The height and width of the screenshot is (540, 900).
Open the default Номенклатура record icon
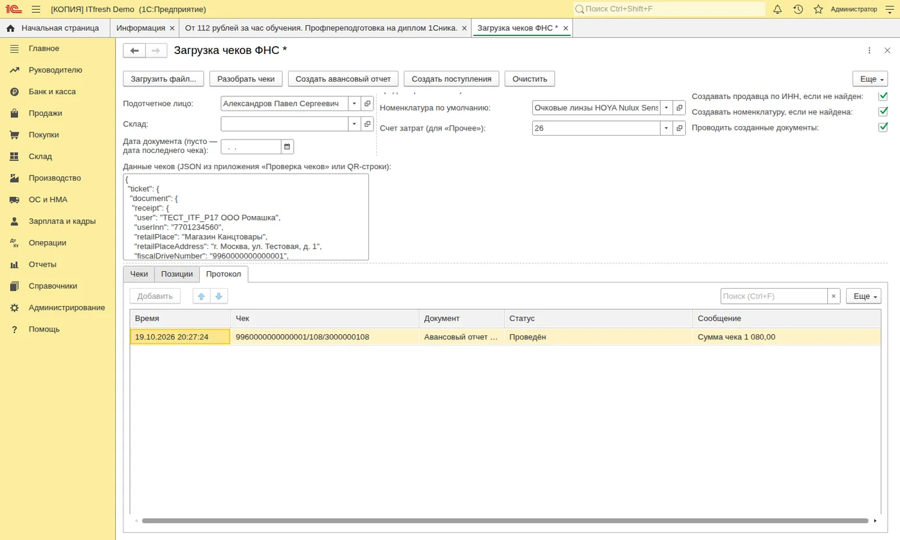coord(679,108)
